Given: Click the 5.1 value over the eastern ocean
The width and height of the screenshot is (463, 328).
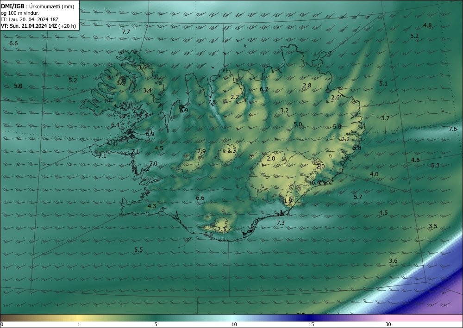Looking at the screenshot, I should [383, 84].
